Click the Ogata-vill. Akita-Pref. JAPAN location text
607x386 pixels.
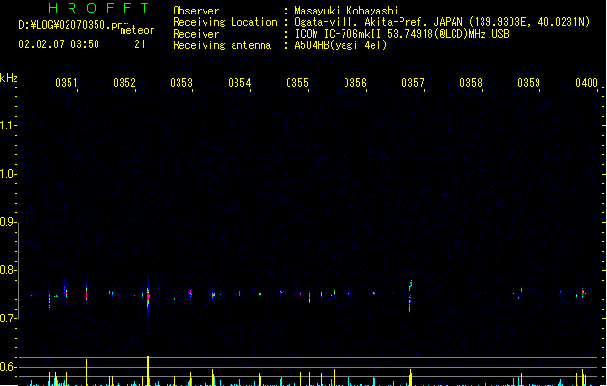pyautogui.click(x=442, y=22)
